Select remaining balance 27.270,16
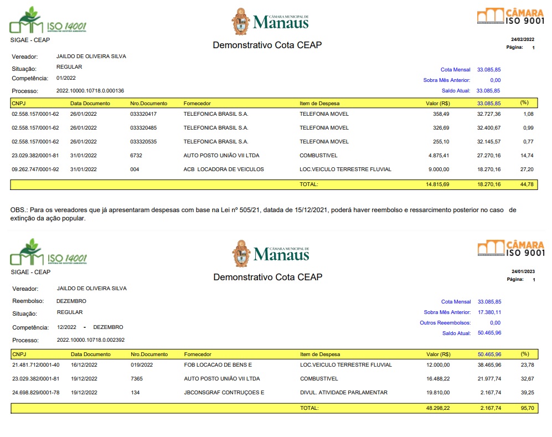Image resolution: width=552 pixels, height=437 pixels. (489, 156)
